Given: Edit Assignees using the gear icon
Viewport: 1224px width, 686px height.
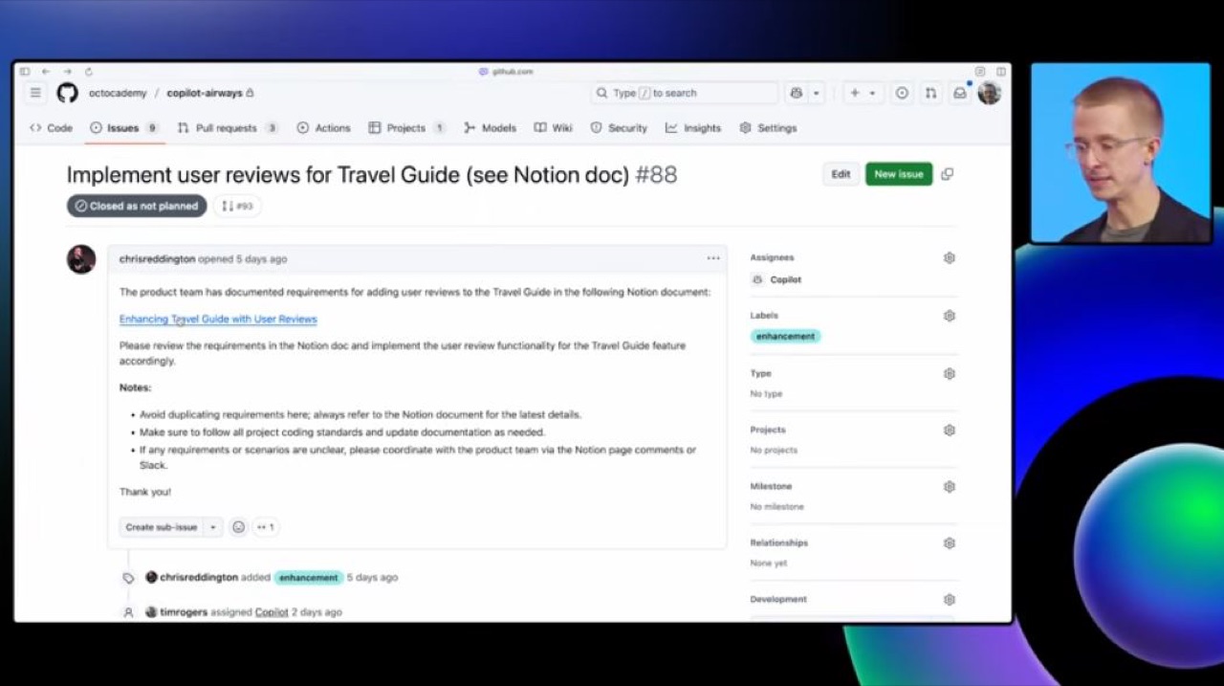Looking at the screenshot, I should [949, 258].
